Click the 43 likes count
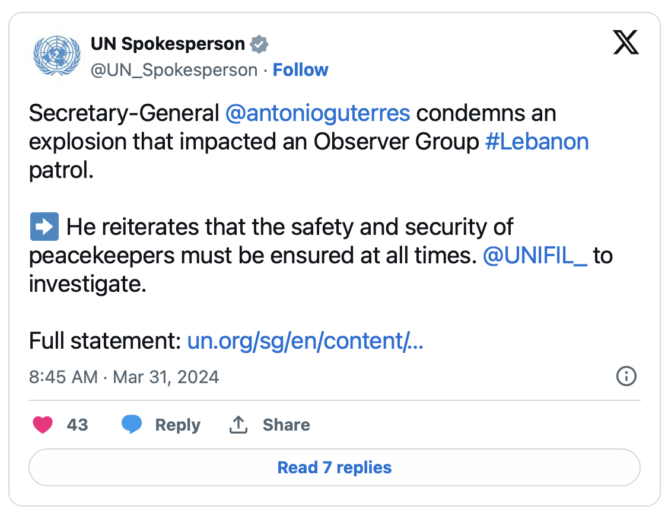668x516 pixels. (x=77, y=425)
